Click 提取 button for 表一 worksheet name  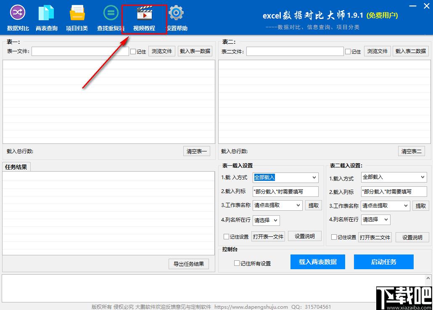point(314,205)
